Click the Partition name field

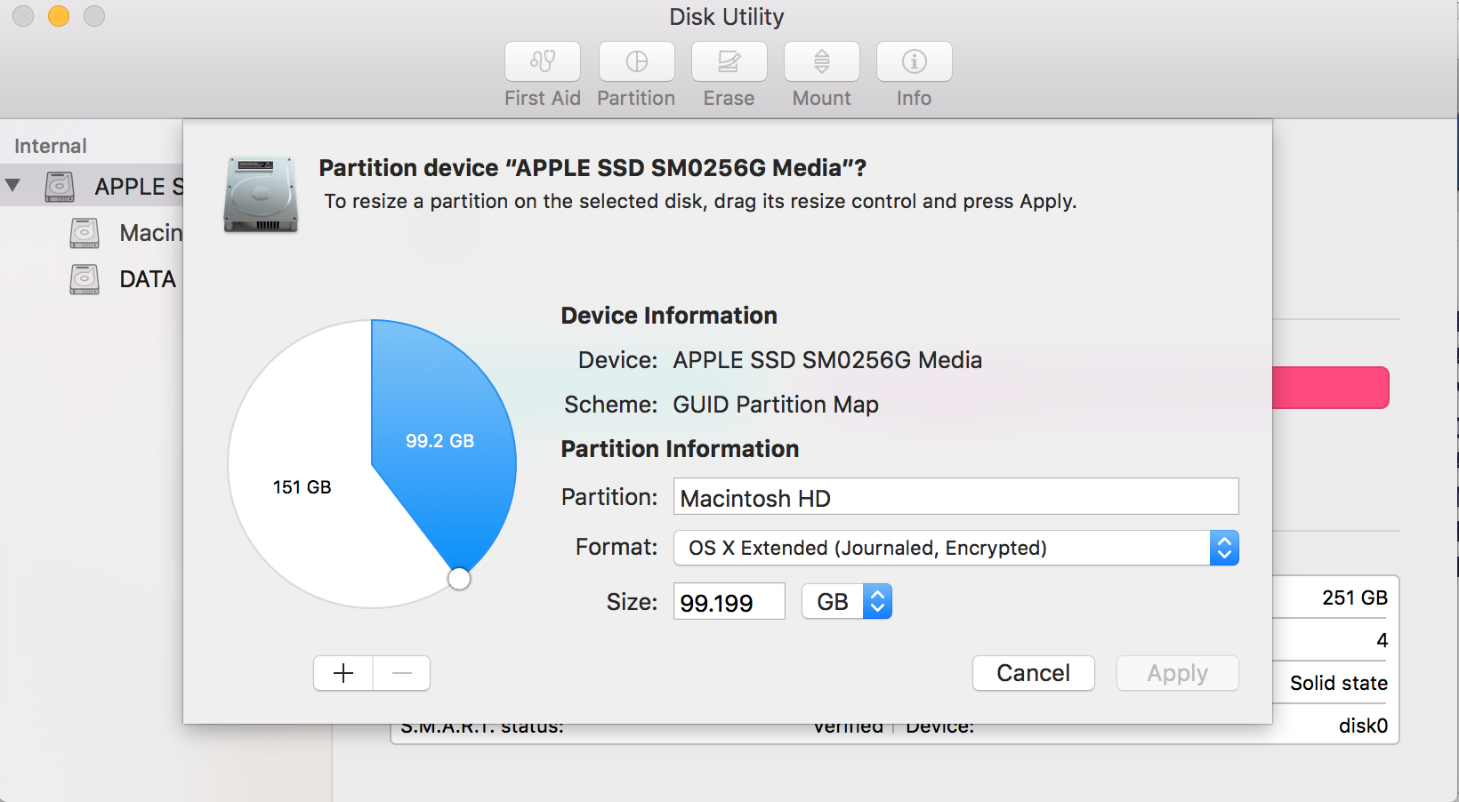(956, 497)
